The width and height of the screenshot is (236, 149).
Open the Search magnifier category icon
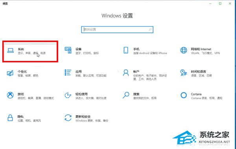126,95
